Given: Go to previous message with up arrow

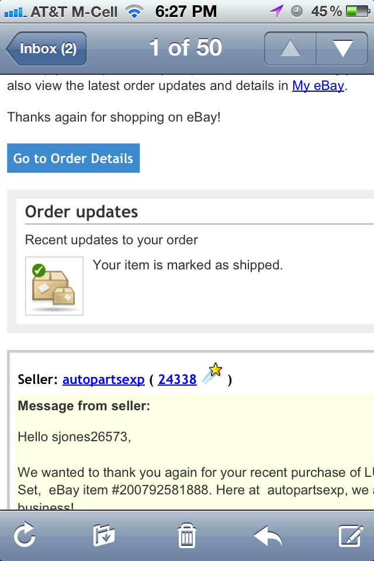Looking at the screenshot, I should pos(290,49).
